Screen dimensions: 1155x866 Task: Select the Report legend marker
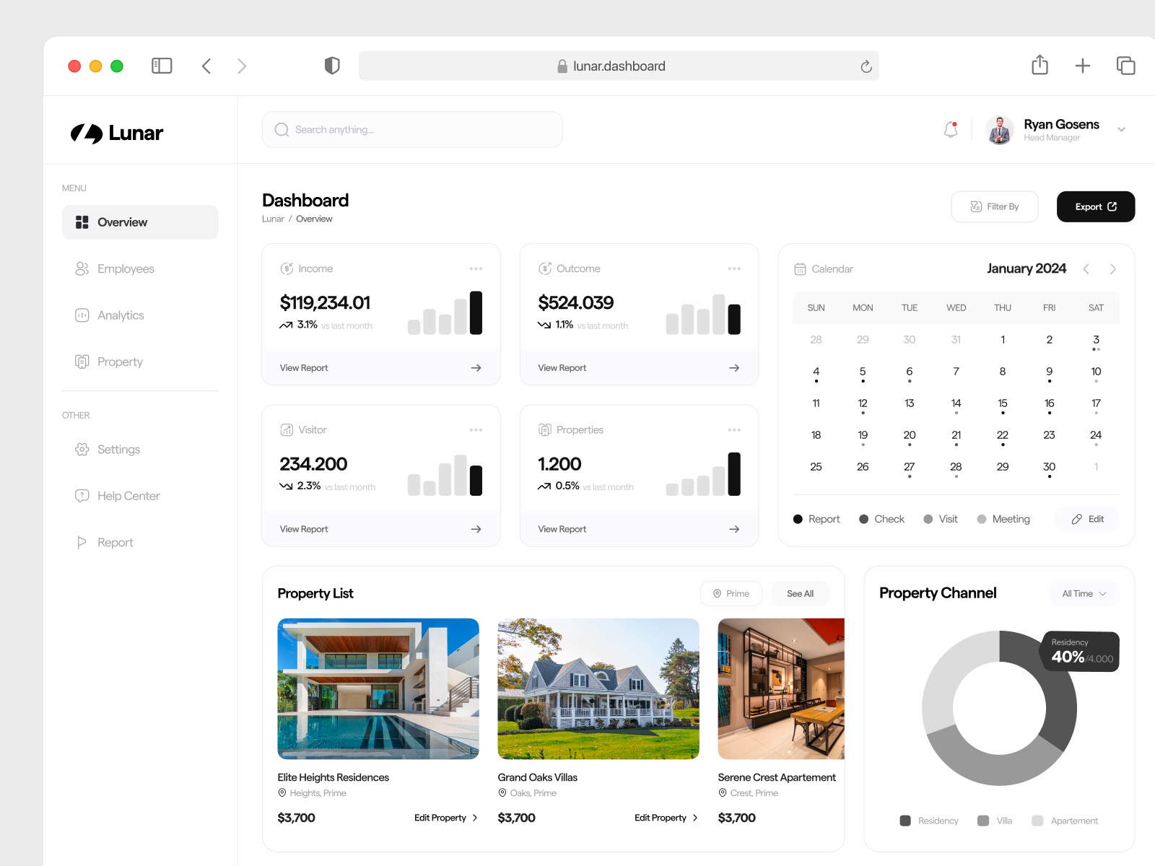pos(798,519)
